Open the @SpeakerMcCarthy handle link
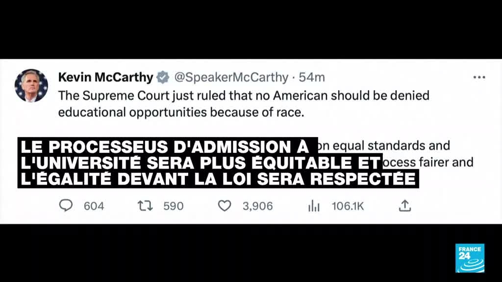Viewport: 502px width, 282px height. [231, 77]
